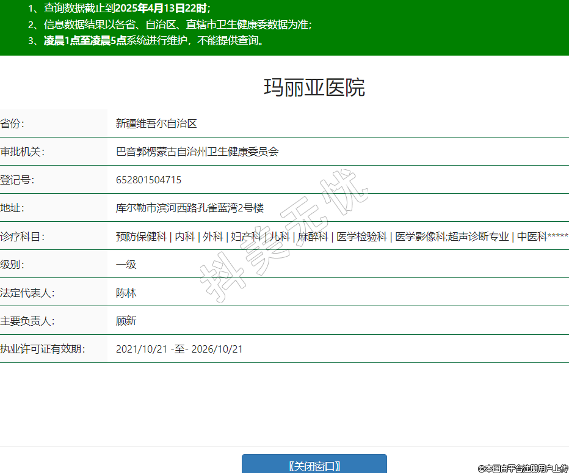Image resolution: width=569 pixels, height=473 pixels.
Task: Click the value 巴音郭楞蒙古自治州卫生健康委员会
Action: (x=197, y=152)
